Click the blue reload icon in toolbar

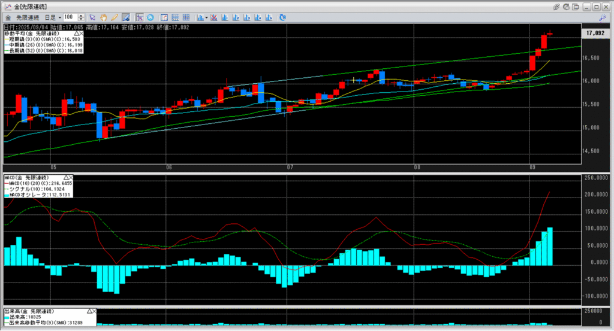point(281,17)
